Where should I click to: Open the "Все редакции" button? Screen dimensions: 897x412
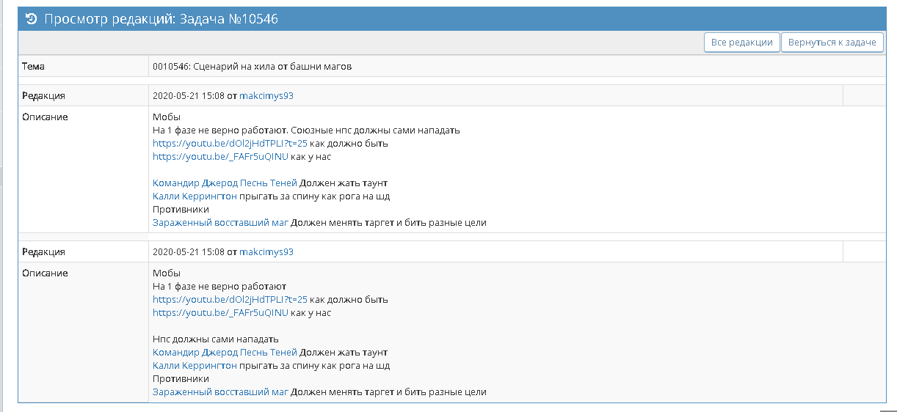pos(741,43)
